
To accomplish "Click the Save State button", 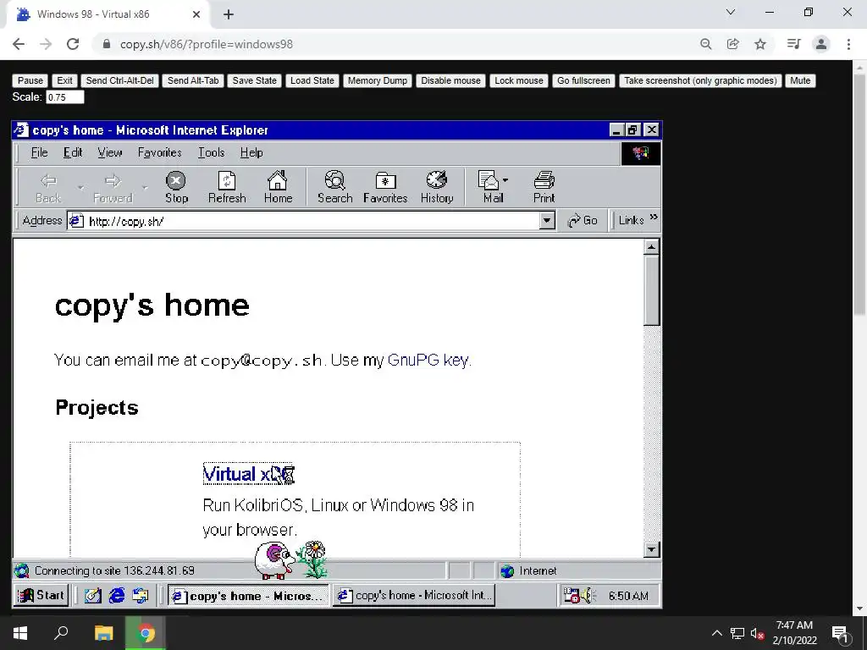I will (x=254, y=80).
